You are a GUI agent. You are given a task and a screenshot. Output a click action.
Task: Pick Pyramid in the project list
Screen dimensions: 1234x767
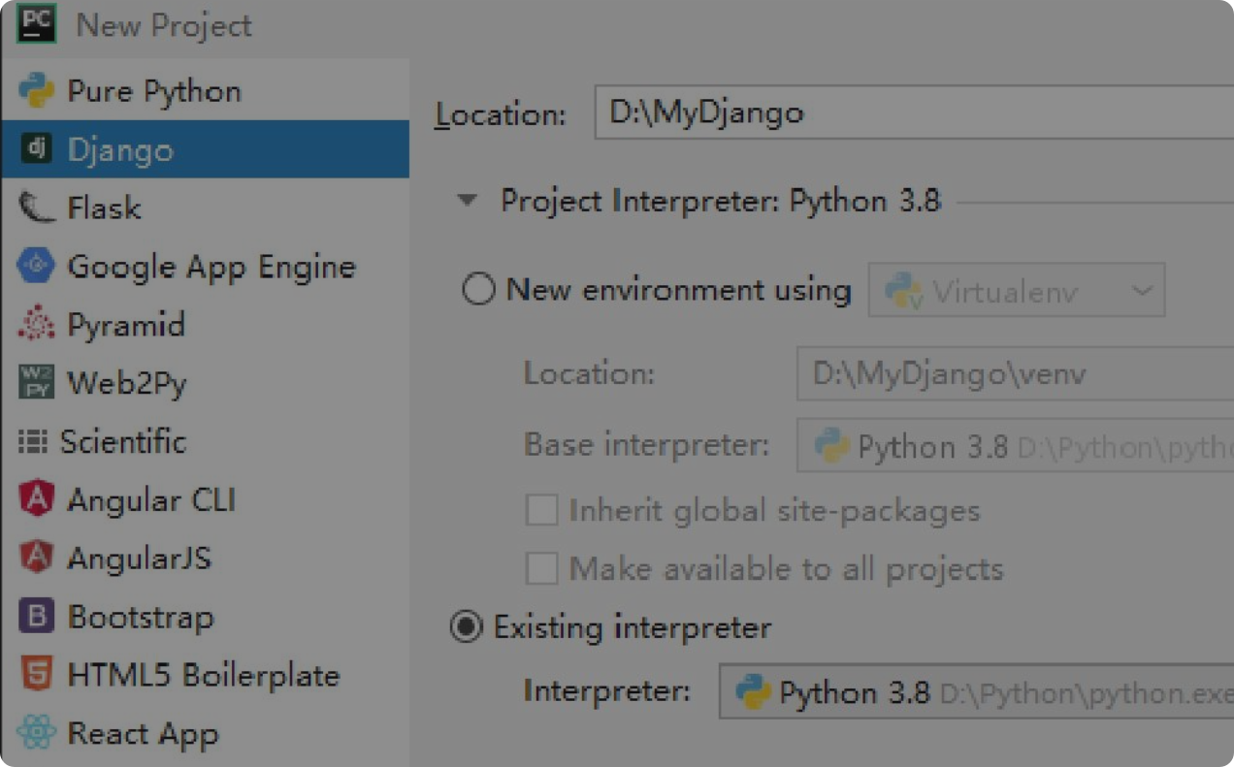click(x=205, y=324)
